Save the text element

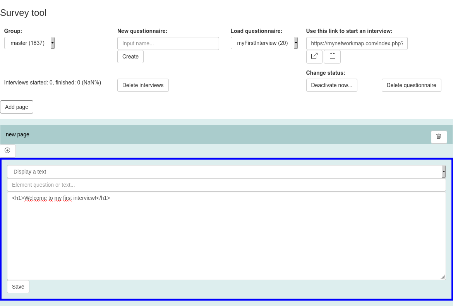(18, 287)
